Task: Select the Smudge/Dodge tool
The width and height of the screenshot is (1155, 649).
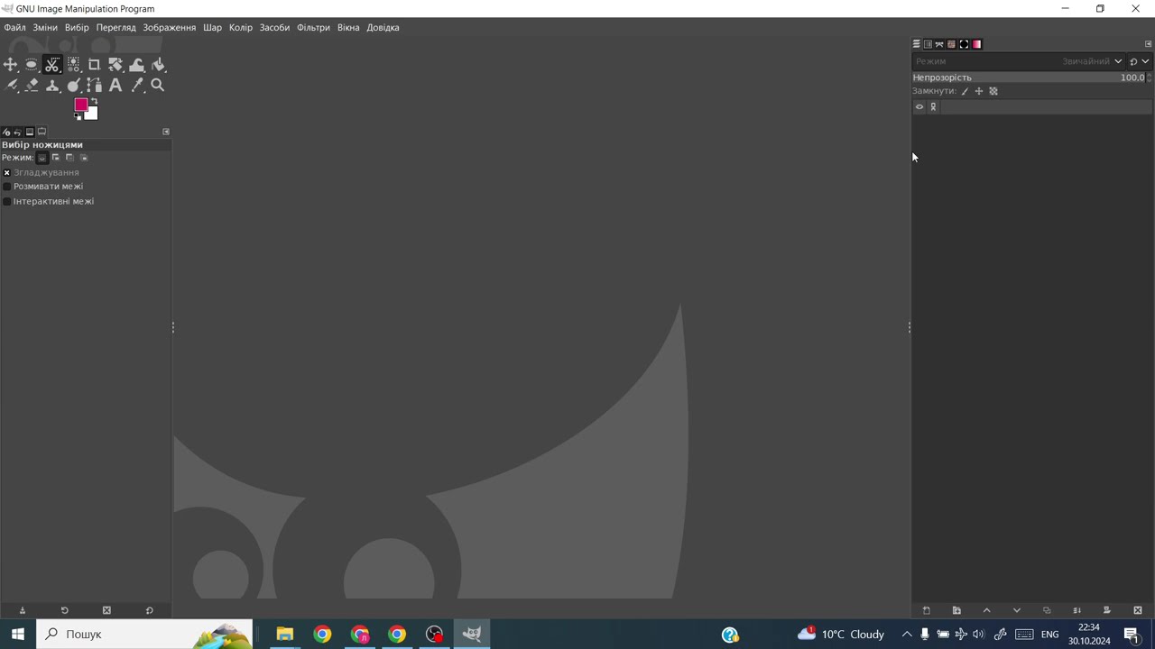Action: pos(74,86)
